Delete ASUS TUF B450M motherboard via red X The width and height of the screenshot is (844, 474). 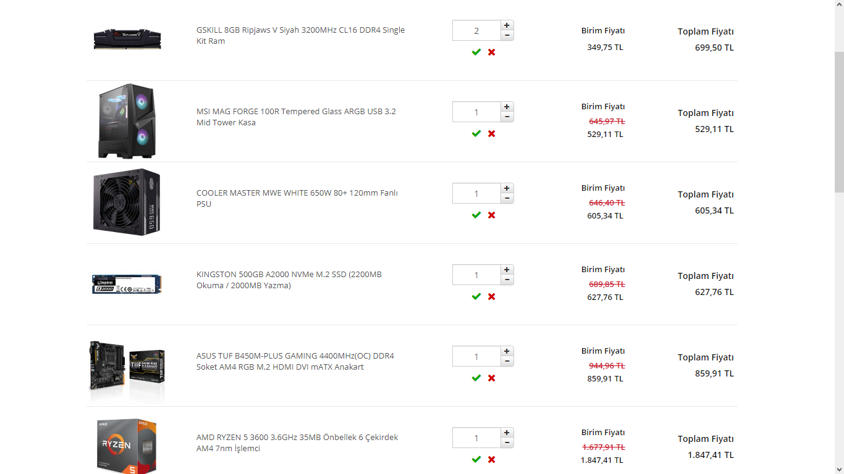tap(491, 378)
